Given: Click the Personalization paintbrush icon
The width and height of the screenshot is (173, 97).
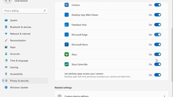Looking at the screenshot, I should point(6,40).
